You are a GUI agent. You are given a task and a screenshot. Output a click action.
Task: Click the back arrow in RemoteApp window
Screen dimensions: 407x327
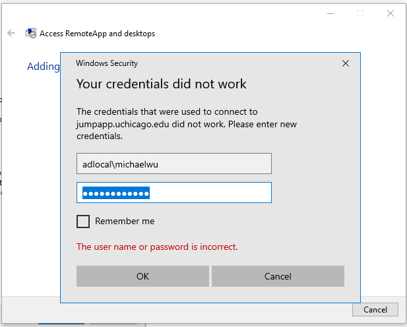tap(11, 33)
